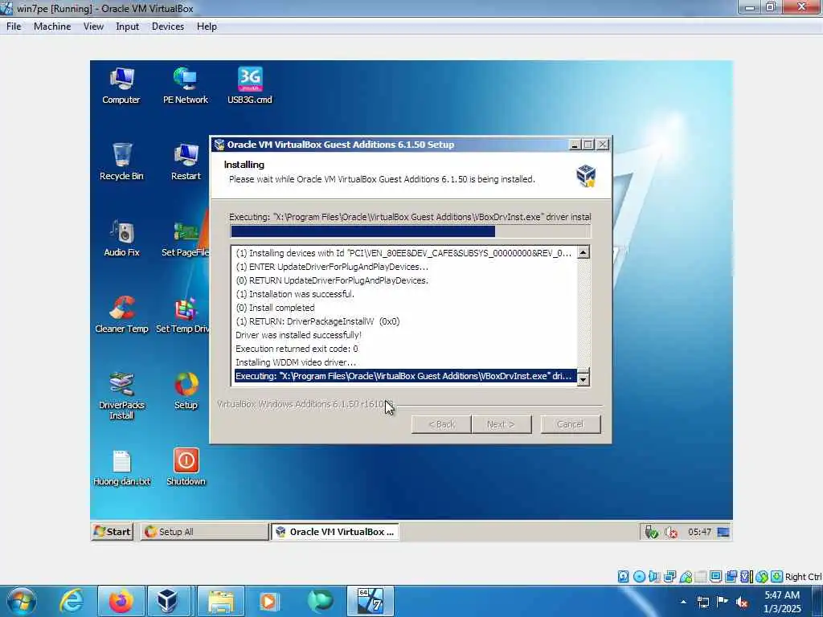The height and width of the screenshot is (617, 823).
Task: Open the DriverPacks Install desktop icon
Action: point(121,395)
